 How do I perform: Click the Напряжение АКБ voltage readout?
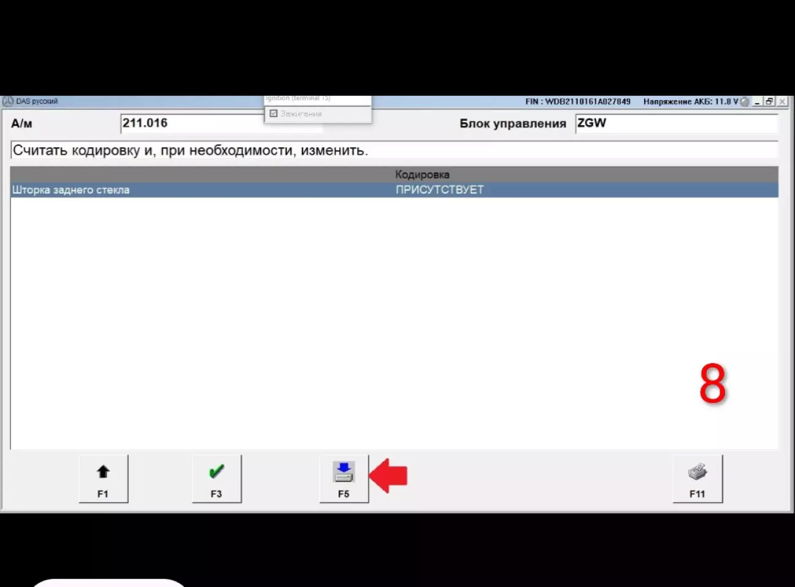tap(690, 102)
